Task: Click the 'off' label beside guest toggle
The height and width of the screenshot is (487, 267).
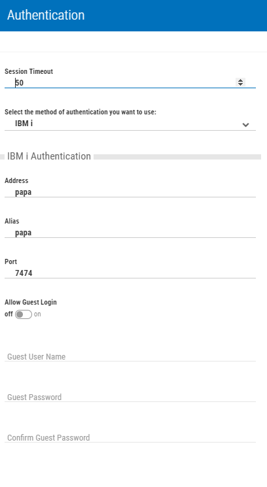Action: click(9, 314)
